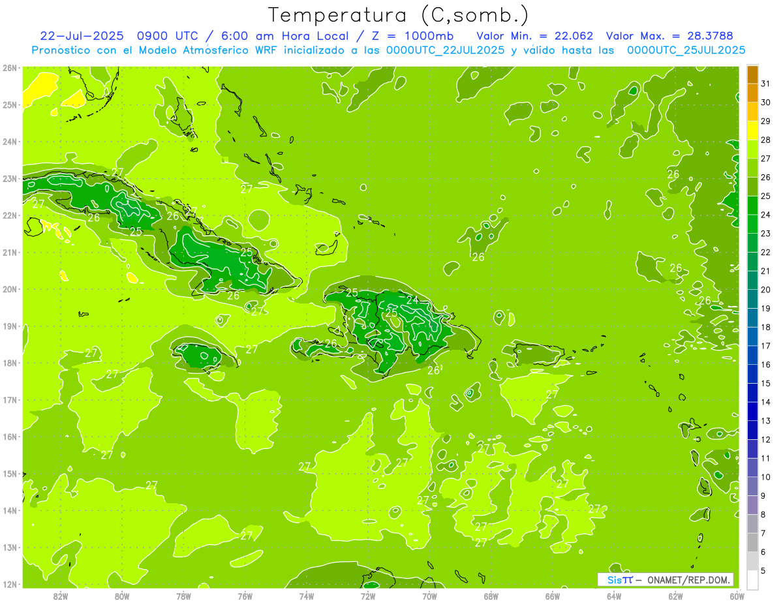
Task: Click the color scale label "20"
Action: point(766,290)
